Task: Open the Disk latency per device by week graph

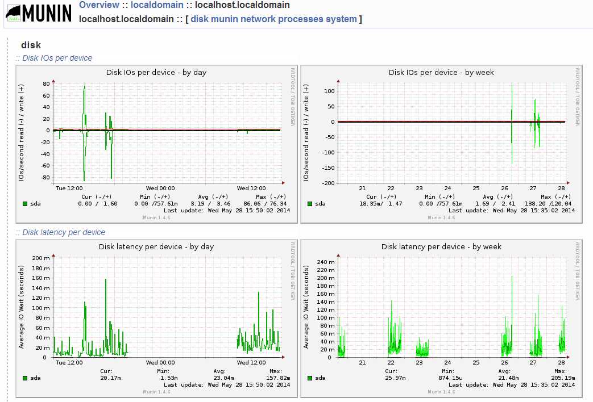Action: coord(441,318)
